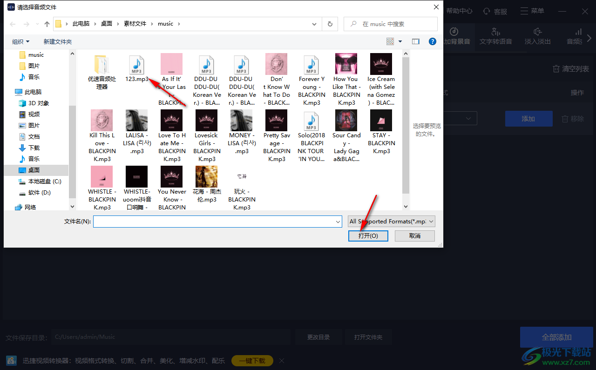Screen dimensions: 596x370
Task: Change view layout icon
Action: [390, 41]
